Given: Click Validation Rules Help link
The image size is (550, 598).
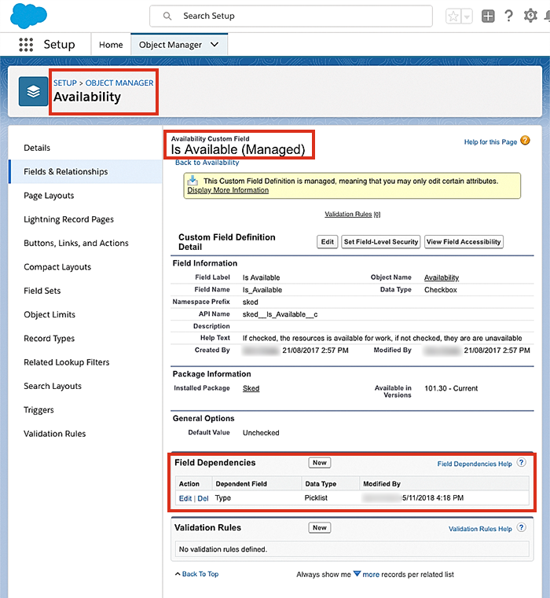Looking at the screenshot, I should coord(480,529).
